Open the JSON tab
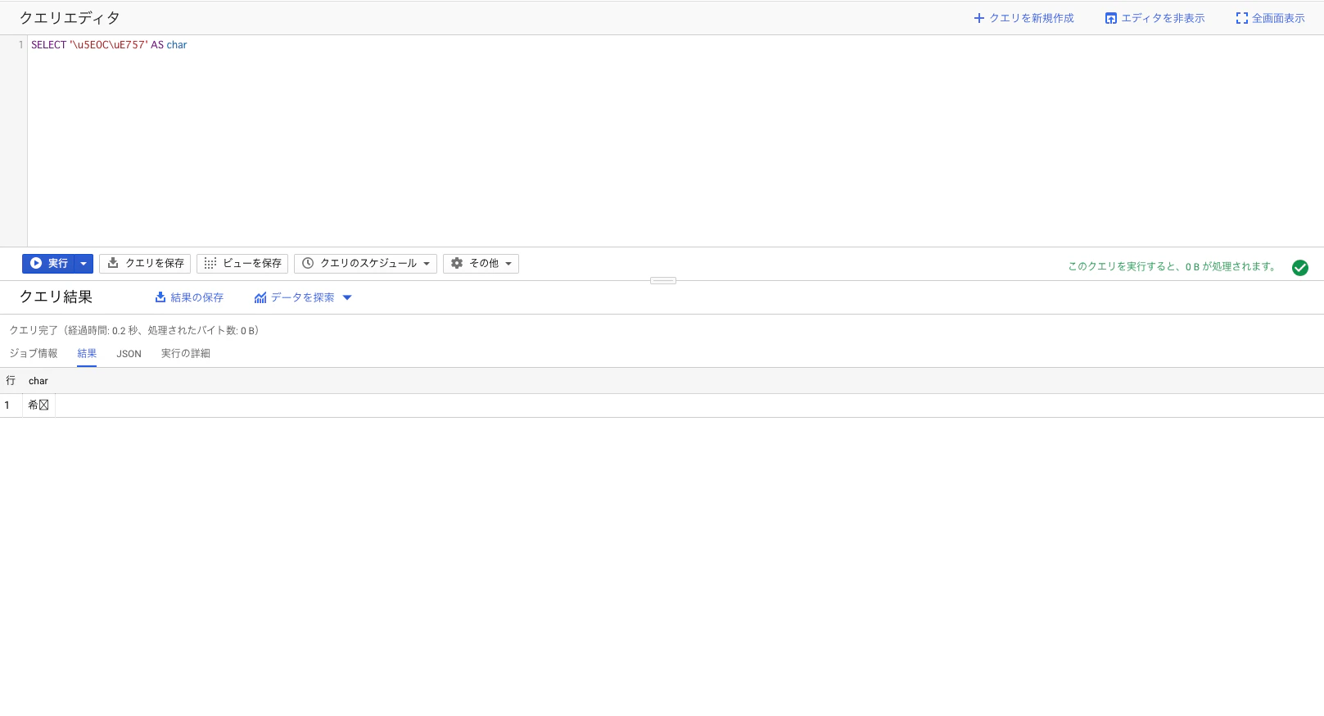Viewport: 1324px width, 716px height. click(129, 354)
